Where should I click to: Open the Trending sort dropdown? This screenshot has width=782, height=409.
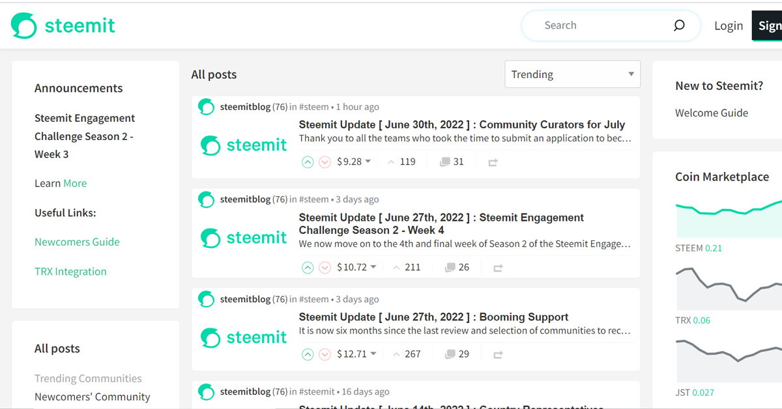[572, 74]
